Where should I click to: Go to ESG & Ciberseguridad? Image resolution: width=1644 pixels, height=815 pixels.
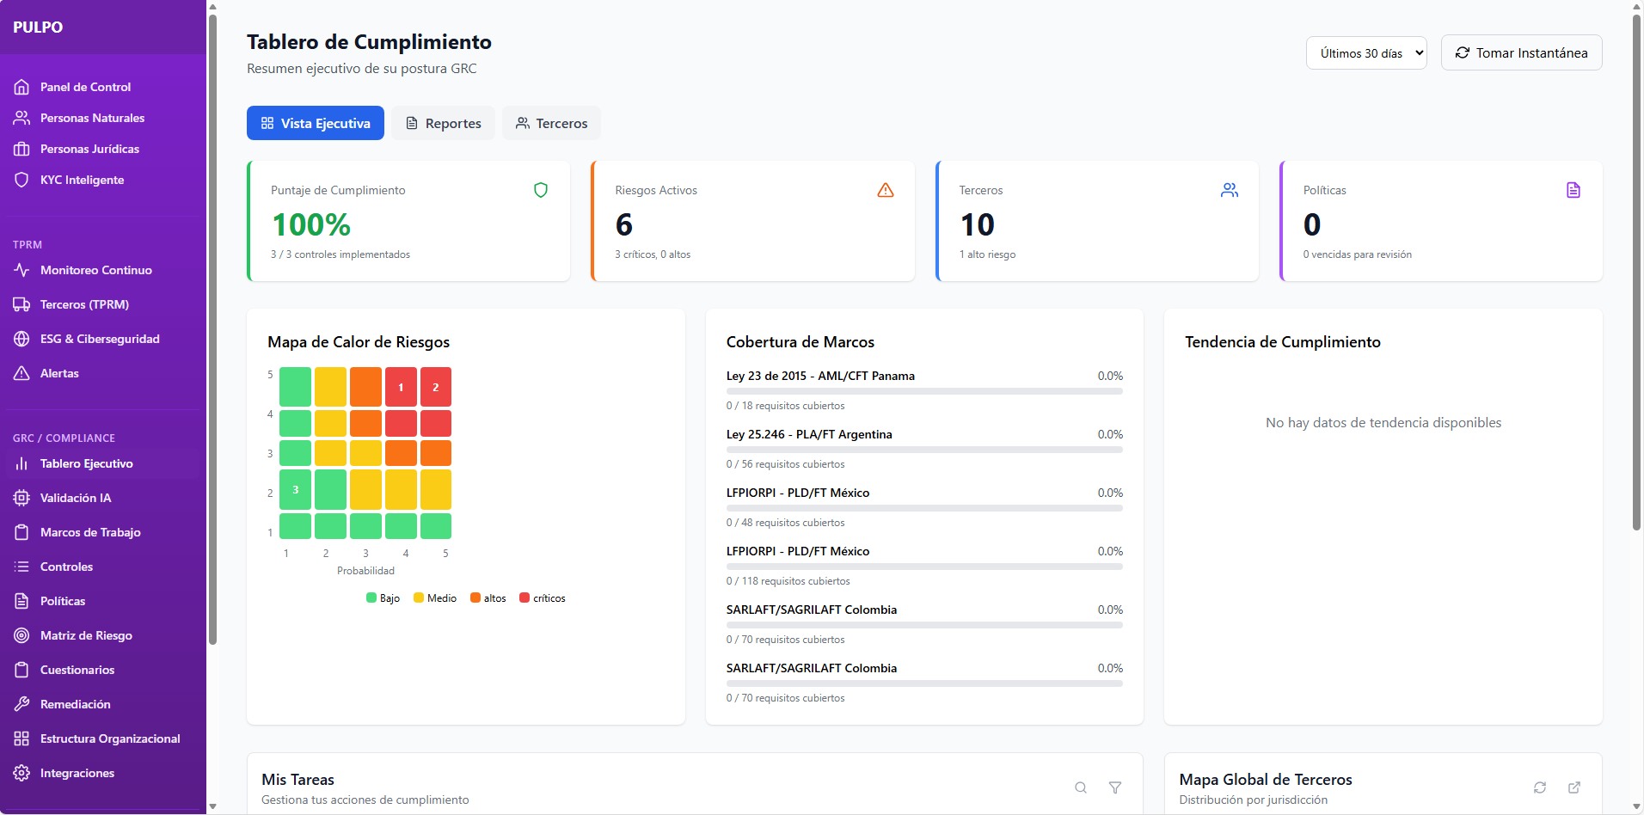tap(100, 339)
